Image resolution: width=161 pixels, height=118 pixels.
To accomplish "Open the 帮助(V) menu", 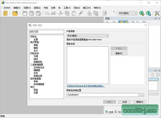I will (97, 8).
